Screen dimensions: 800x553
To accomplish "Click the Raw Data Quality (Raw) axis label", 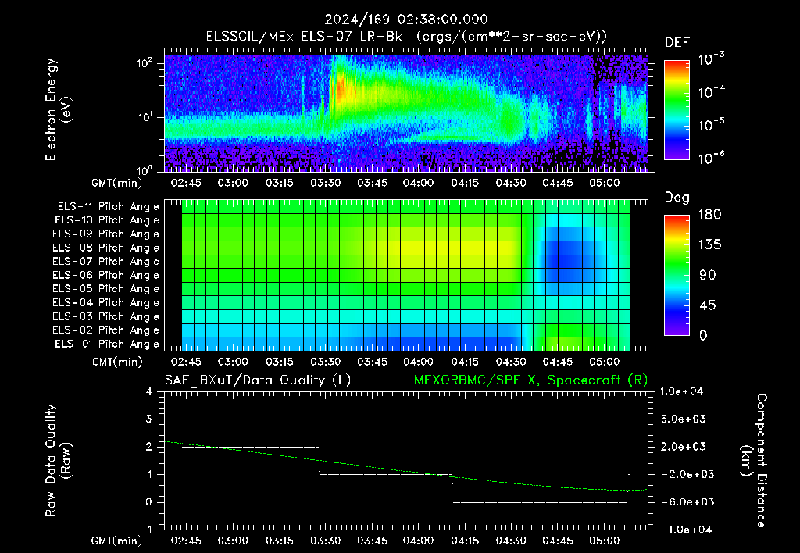I will coord(58,461).
